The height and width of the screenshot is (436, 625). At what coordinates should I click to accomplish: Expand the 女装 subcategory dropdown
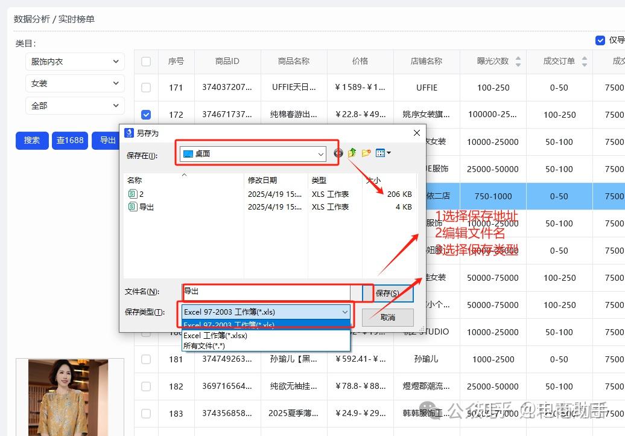click(x=75, y=84)
